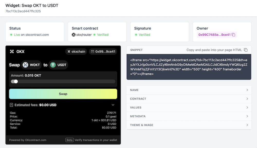The width and height of the screenshot is (257, 148).
Task: Click the OKX logo in the widget header
Action: point(12,52)
